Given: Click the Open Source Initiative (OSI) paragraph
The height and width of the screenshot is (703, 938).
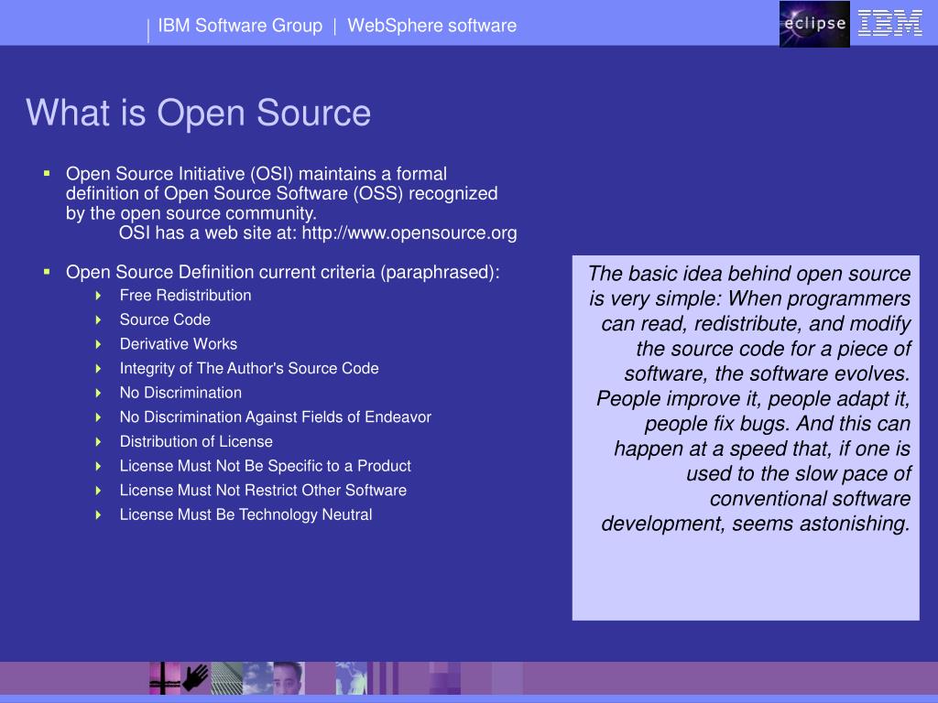Looking at the screenshot, I should pyautogui.click(x=291, y=203).
